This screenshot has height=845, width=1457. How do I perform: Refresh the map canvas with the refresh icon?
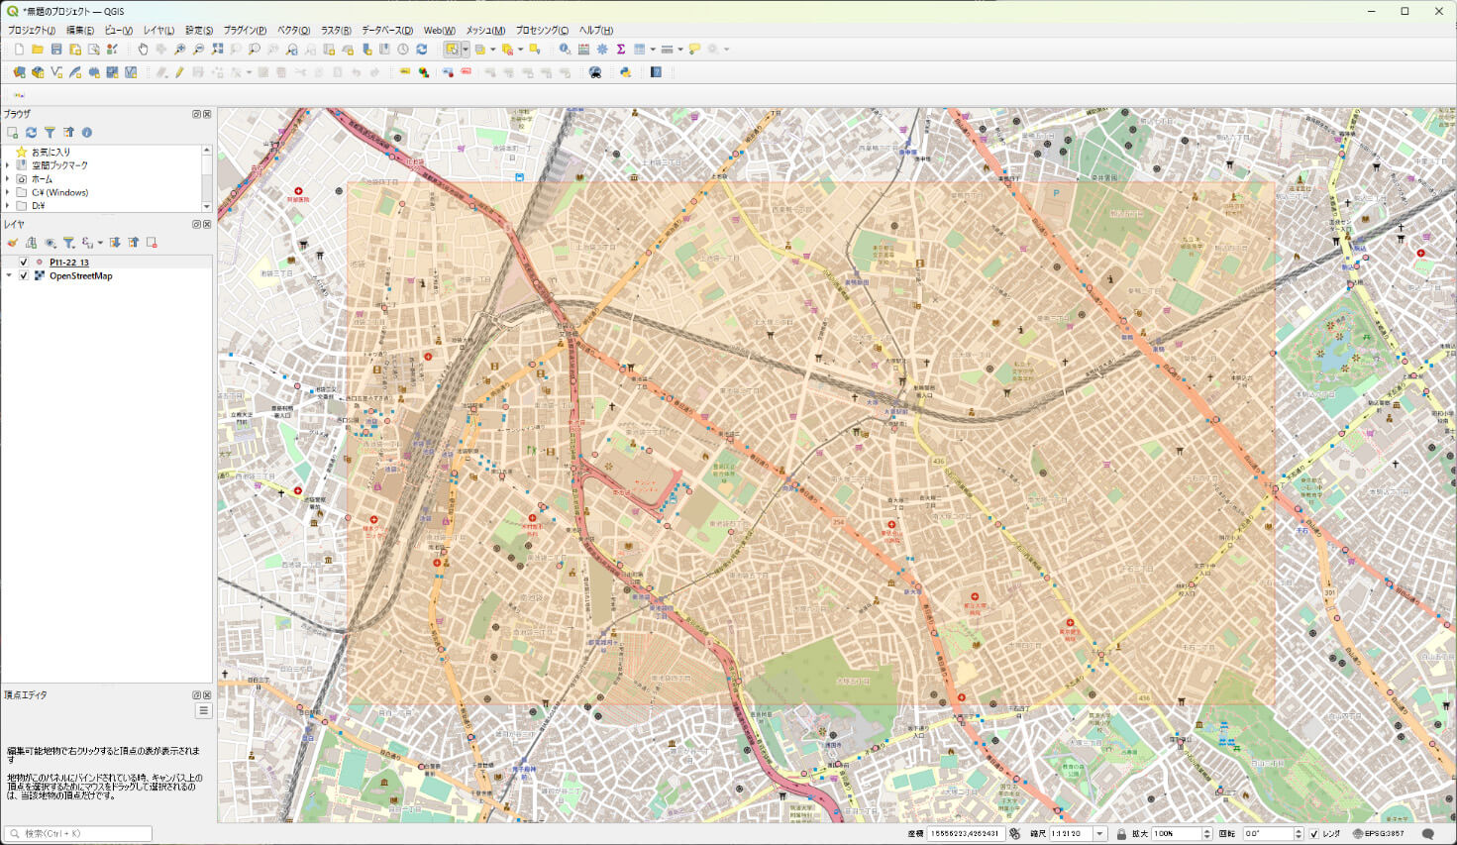tap(422, 49)
